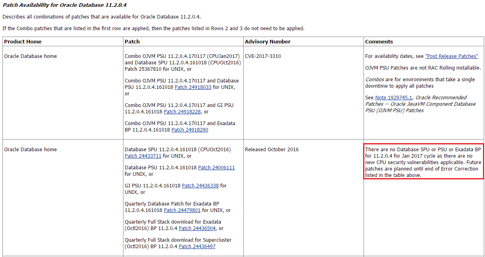Open the Patch 24918033 link
The width and height of the screenshot is (485, 257).
(193, 87)
